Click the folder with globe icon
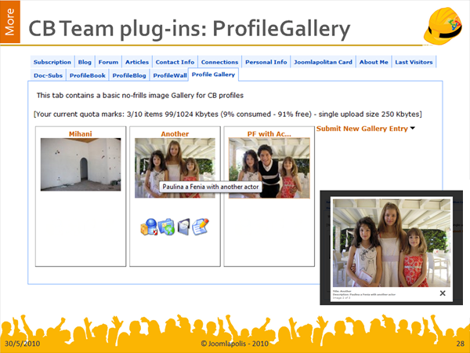Screen dimensions: 470x353 166,227
